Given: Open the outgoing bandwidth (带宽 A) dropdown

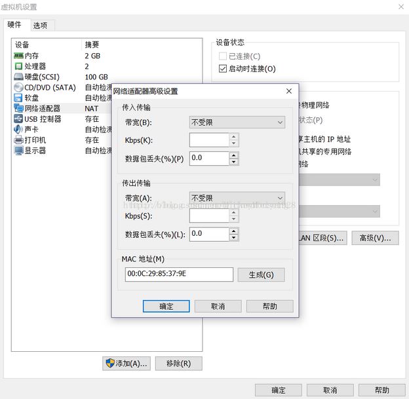Looking at the screenshot, I should click(x=237, y=198).
